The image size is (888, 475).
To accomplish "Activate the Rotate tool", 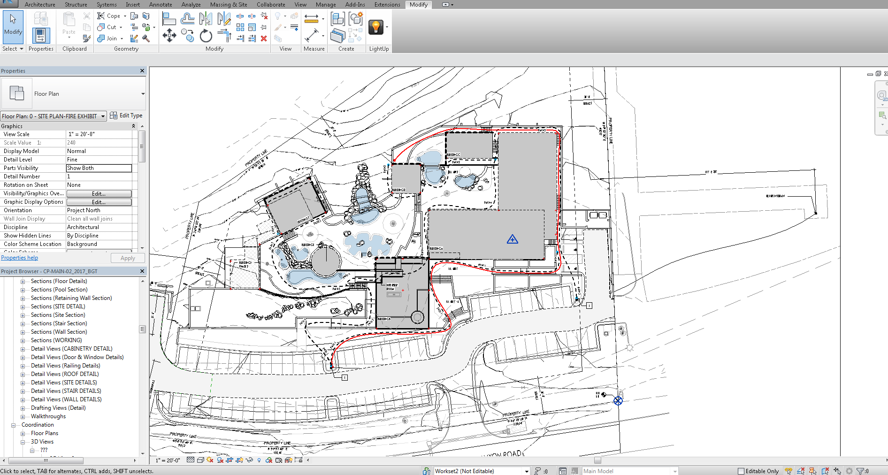I will [206, 35].
